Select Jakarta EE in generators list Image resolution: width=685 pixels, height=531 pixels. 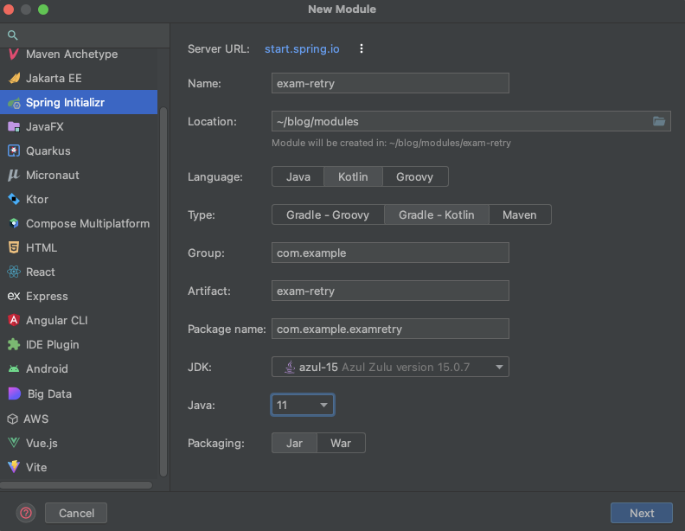79,78
